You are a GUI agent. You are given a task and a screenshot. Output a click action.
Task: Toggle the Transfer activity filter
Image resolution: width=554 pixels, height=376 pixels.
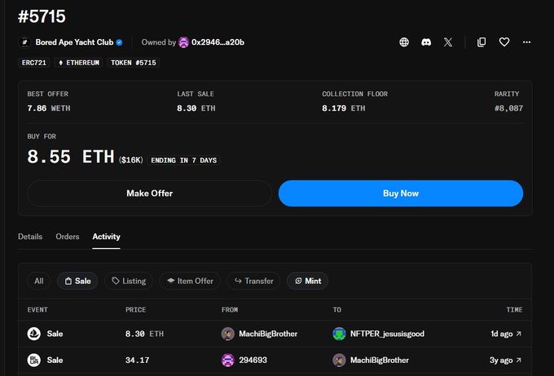click(253, 281)
